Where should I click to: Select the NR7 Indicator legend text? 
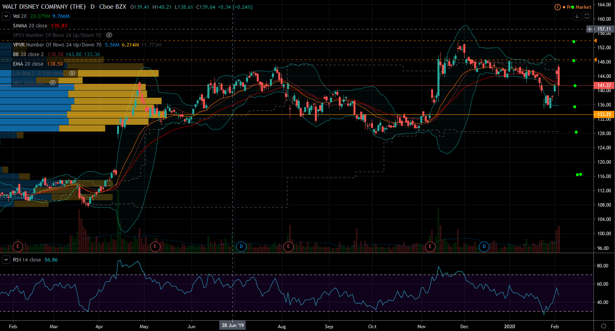(x=29, y=83)
